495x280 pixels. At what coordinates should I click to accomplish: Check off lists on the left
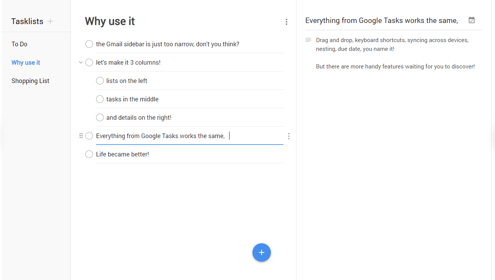pos(100,81)
